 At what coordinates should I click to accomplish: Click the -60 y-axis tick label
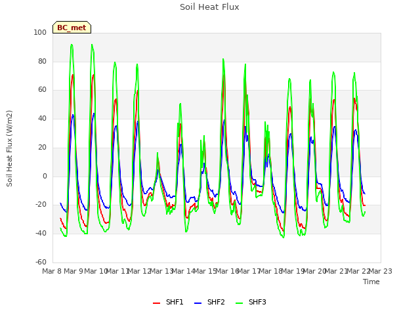pos(41,262)
